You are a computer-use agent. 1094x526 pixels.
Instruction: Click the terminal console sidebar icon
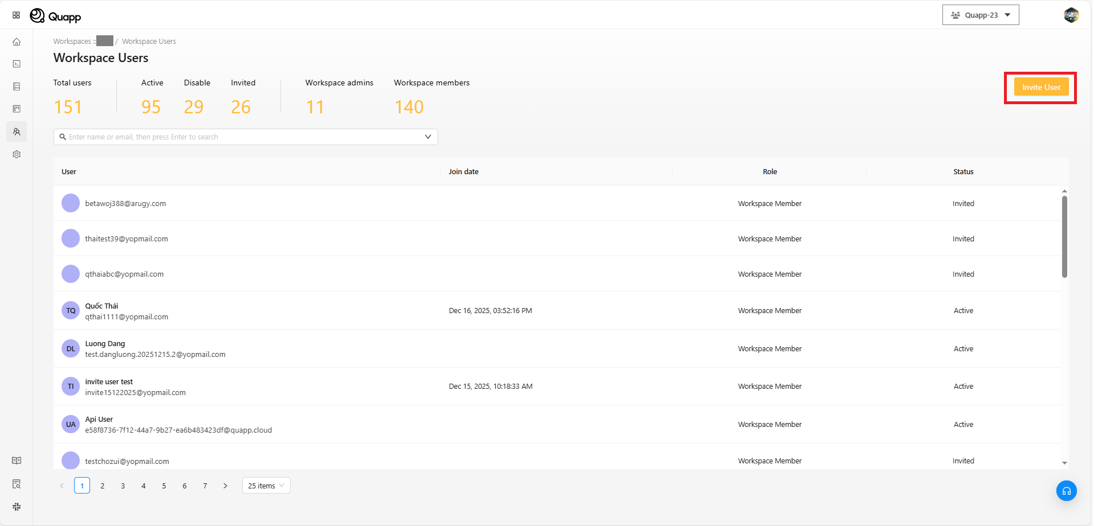(17, 64)
